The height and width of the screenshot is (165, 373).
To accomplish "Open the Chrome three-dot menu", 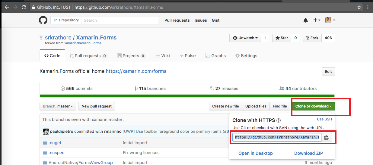I will click(368, 7).
